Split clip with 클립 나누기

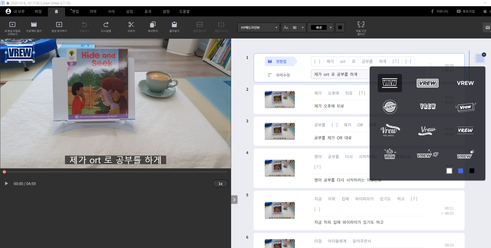point(221,27)
